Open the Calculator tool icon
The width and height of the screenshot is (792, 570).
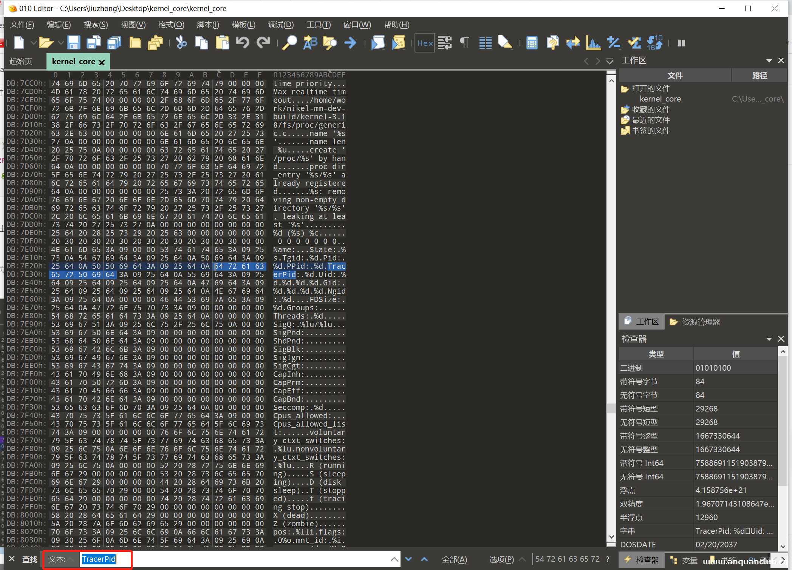pos(532,43)
